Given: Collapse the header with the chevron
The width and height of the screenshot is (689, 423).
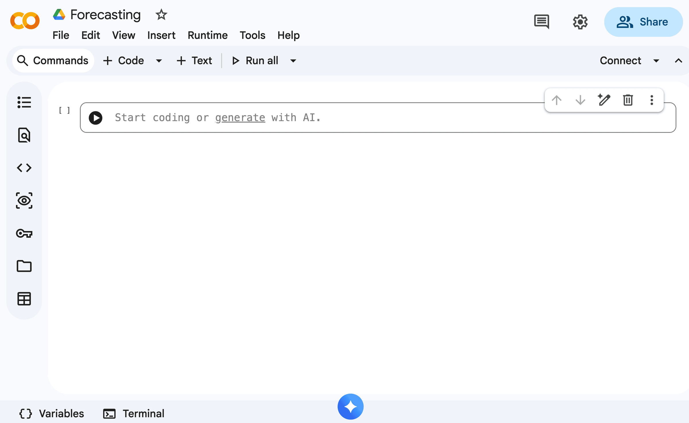Looking at the screenshot, I should pos(678,61).
